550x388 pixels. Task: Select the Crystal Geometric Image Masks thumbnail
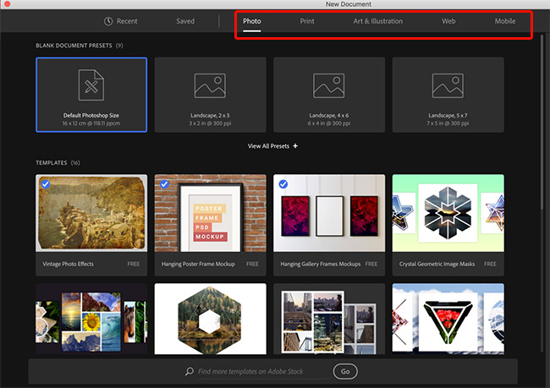448,214
